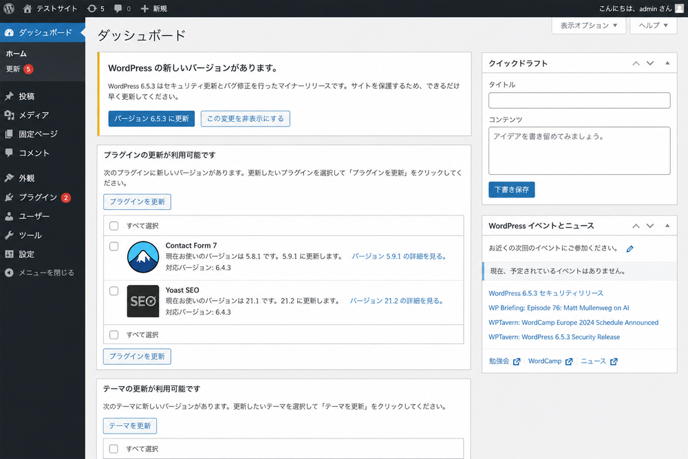Viewport: 688px width, 459px height.
Task: Click the external link icon next to 勉強会
Action: (517, 361)
